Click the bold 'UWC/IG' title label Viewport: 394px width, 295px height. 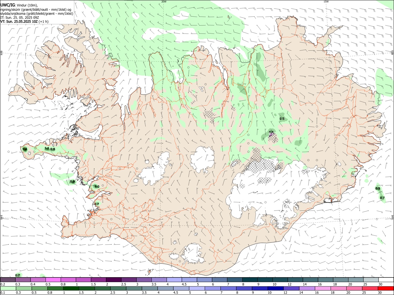7,5
